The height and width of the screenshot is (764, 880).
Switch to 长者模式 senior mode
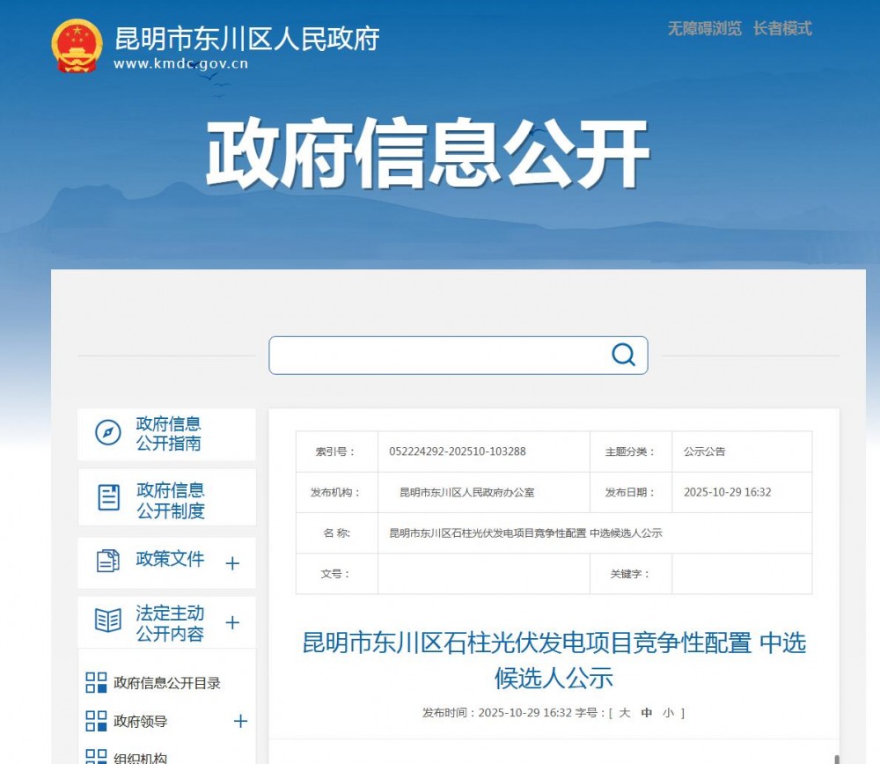782,29
